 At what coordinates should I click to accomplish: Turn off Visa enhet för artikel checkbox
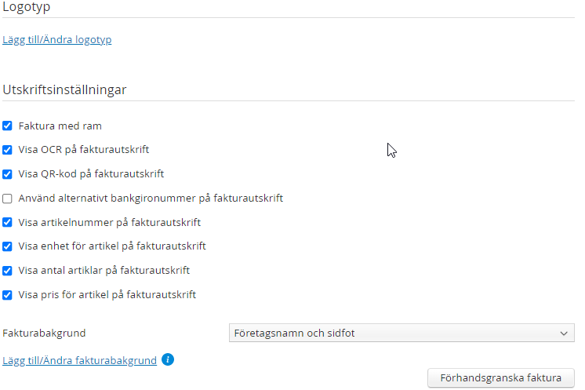(8, 246)
